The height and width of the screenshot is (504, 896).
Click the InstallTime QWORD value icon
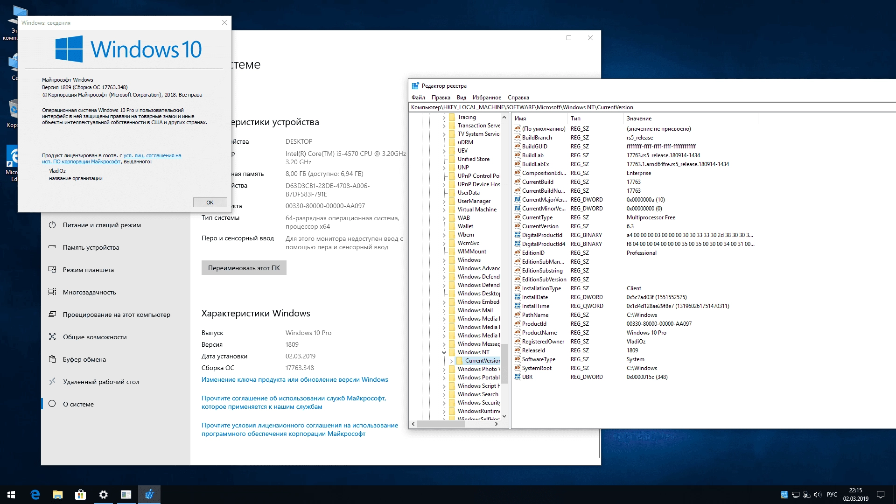tap(518, 306)
